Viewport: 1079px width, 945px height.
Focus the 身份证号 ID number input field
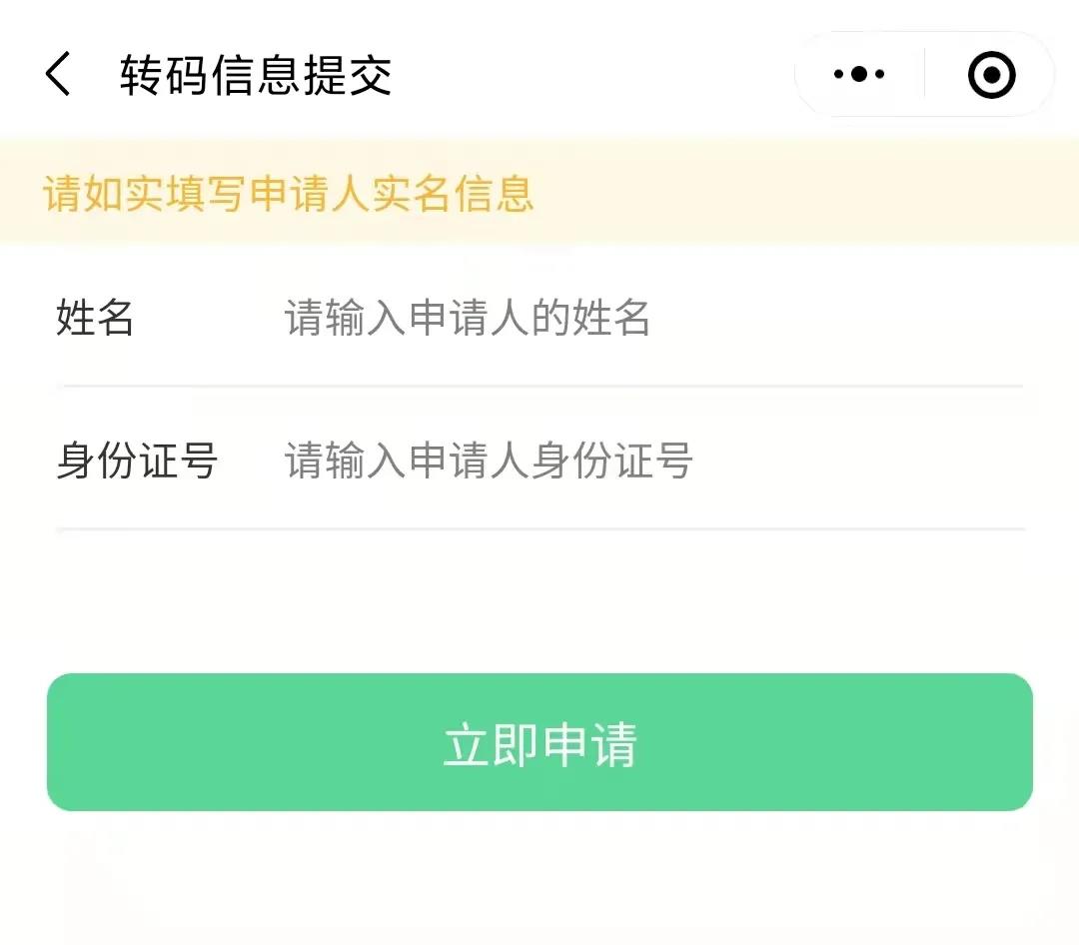[649, 462]
